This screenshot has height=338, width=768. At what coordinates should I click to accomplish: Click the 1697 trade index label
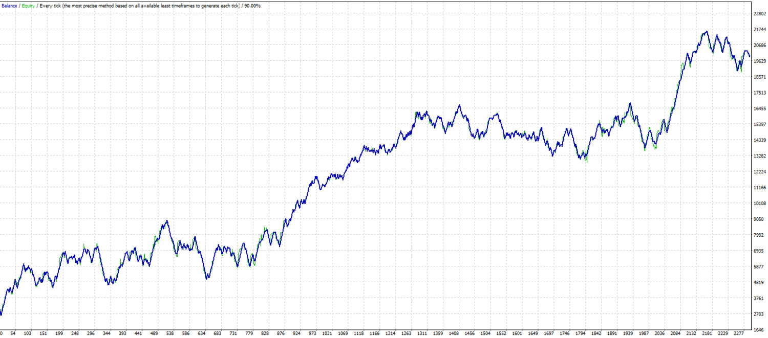coord(549,333)
